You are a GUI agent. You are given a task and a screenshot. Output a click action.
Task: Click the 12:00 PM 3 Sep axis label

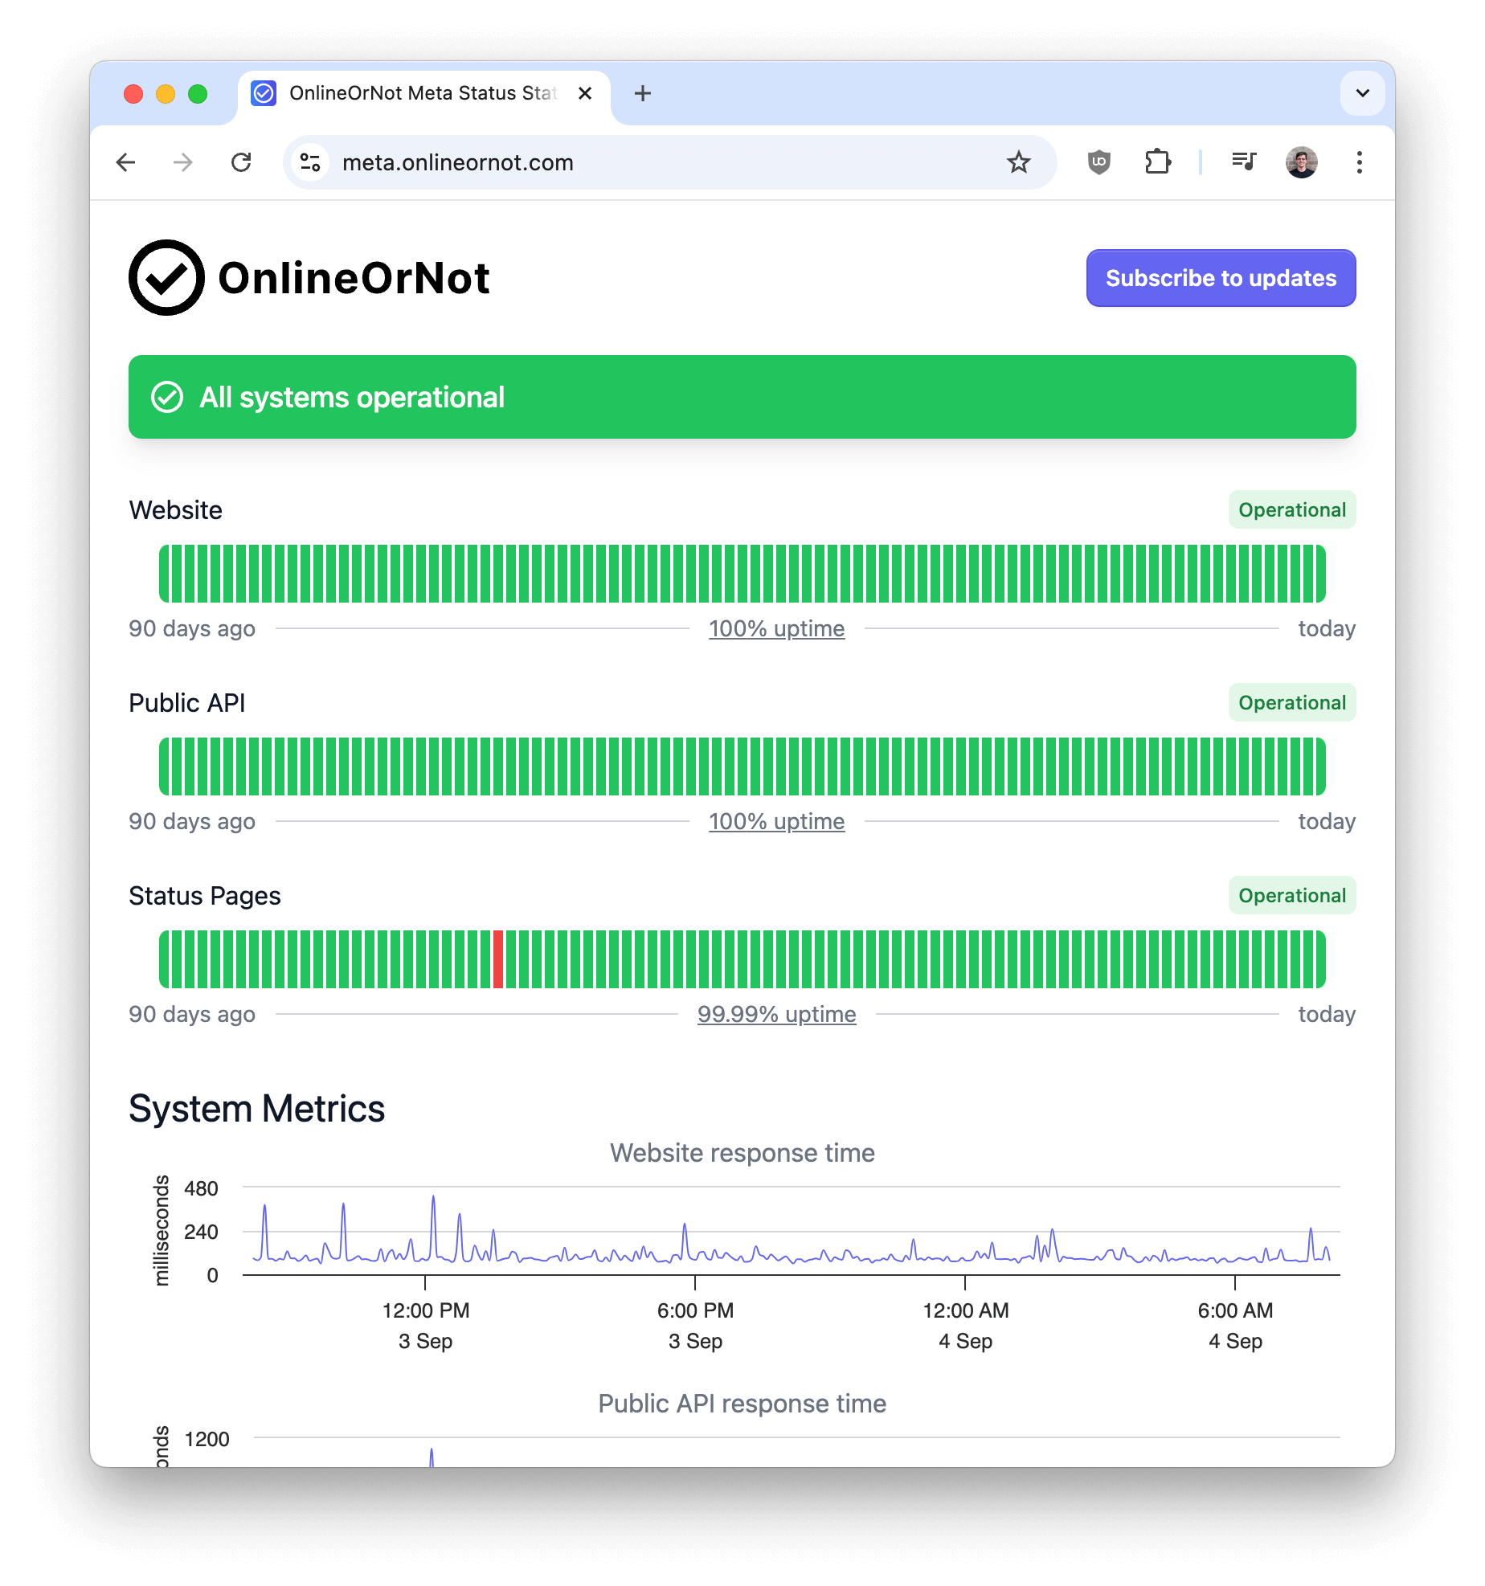coord(425,1326)
